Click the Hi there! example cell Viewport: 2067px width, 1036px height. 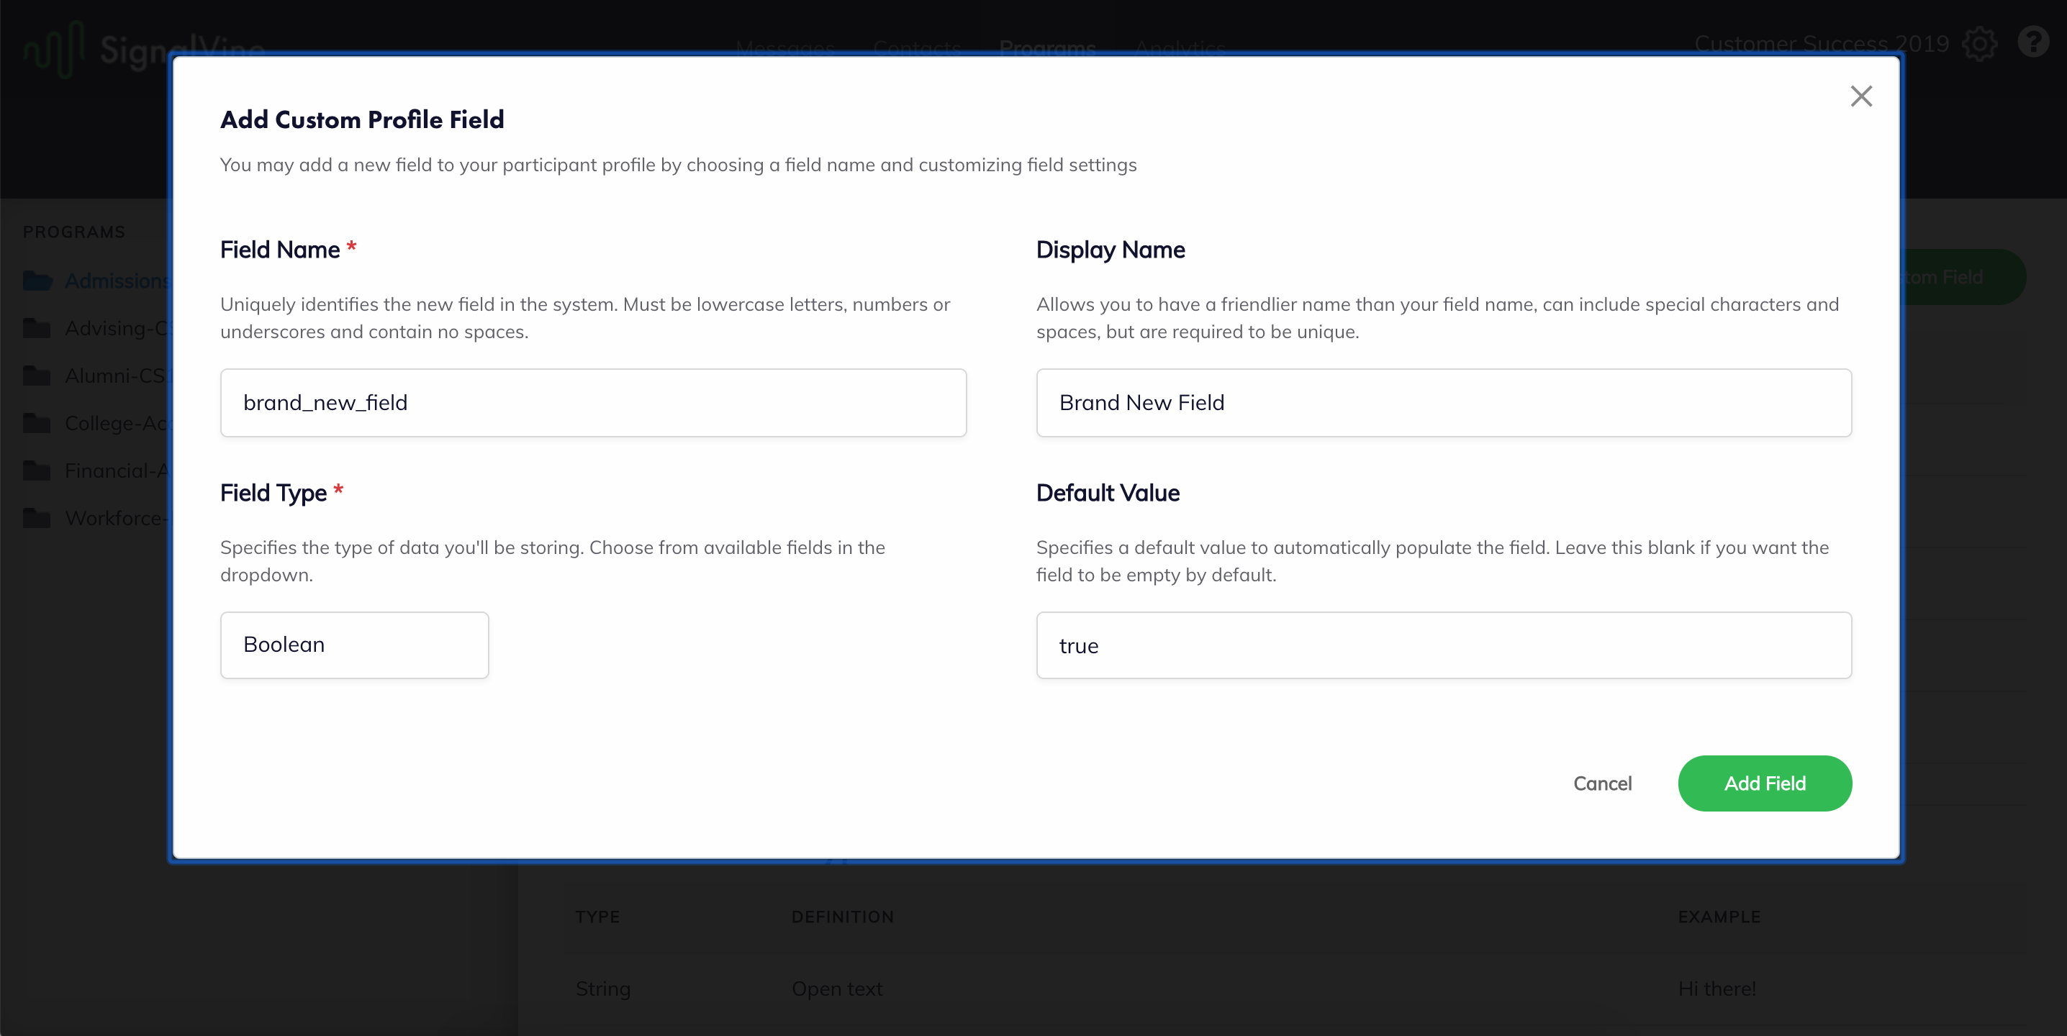pos(1717,989)
